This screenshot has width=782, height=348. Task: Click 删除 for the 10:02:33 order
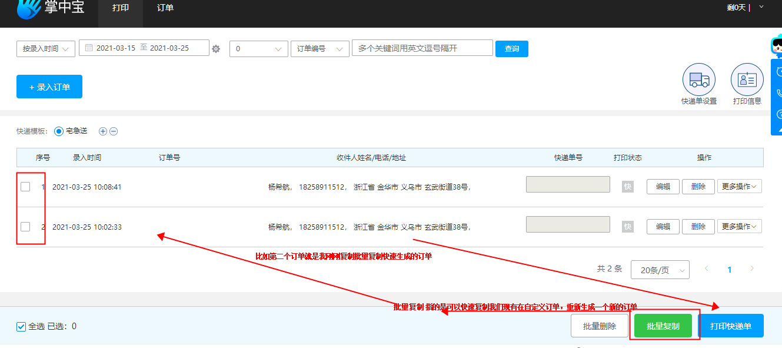(698, 226)
